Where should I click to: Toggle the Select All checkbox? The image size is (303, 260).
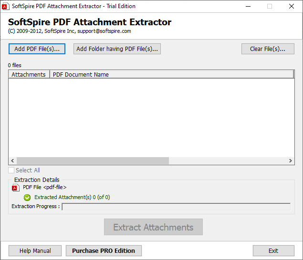11,170
